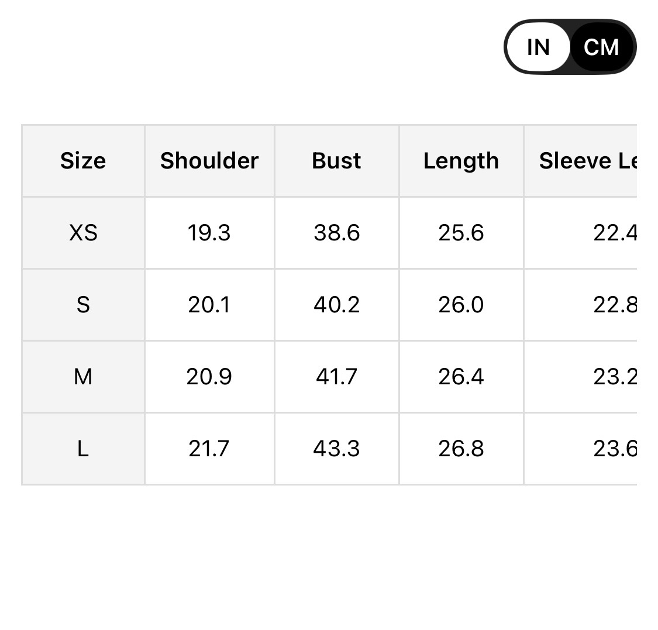Image resolution: width=658 pixels, height=630 pixels.
Task: Click the Bust column header
Action: tap(336, 161)
